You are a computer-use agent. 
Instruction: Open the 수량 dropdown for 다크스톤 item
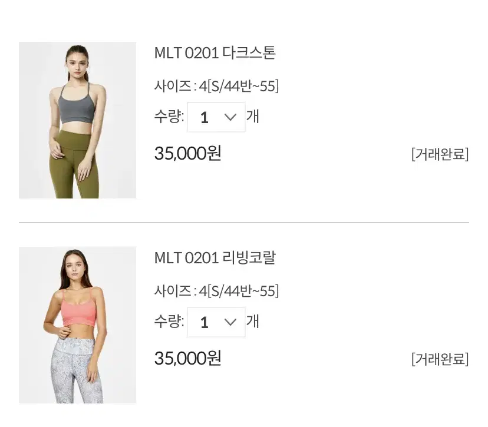[x=216, y=117]
